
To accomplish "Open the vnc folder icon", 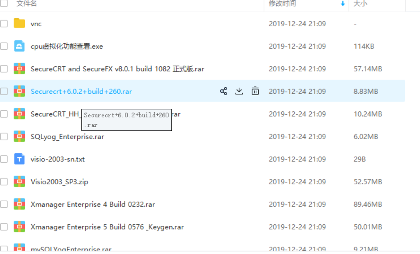I will tap(19, 23).
